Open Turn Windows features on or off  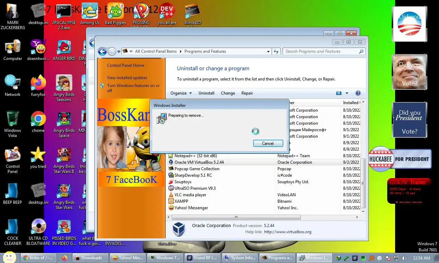[x=133, y=88]
